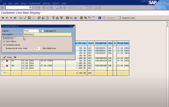Click CoCd column header
The image size is (169, 107).
pos(110,43)
